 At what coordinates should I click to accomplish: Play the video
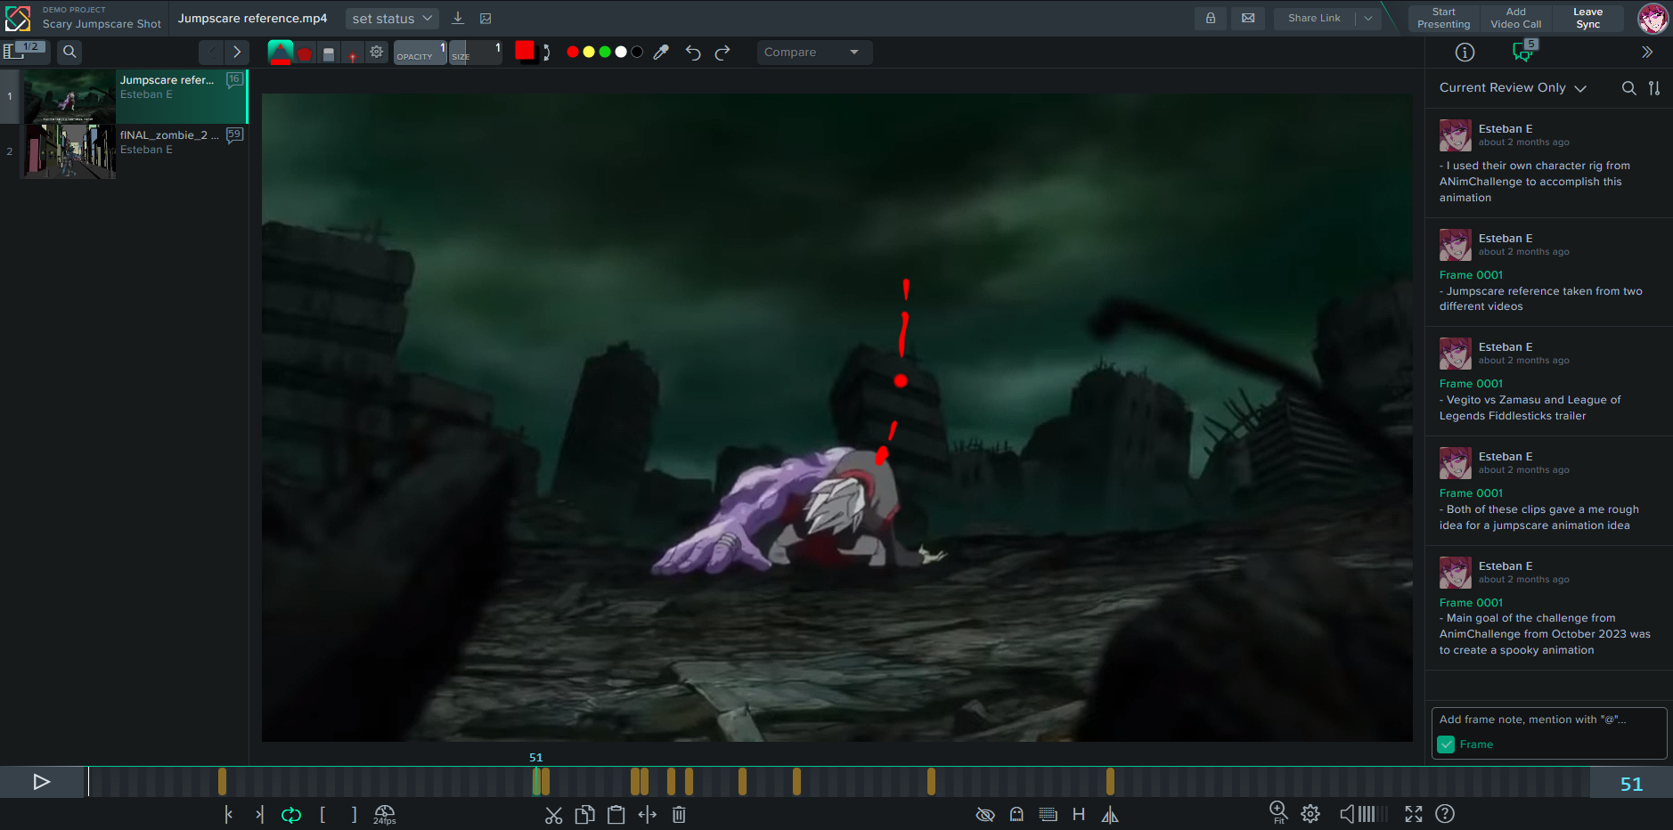[x=41, y=782]
